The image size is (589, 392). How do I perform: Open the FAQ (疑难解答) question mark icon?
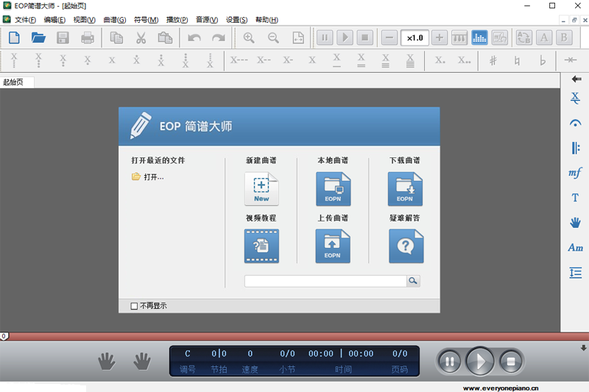[406, 246]
